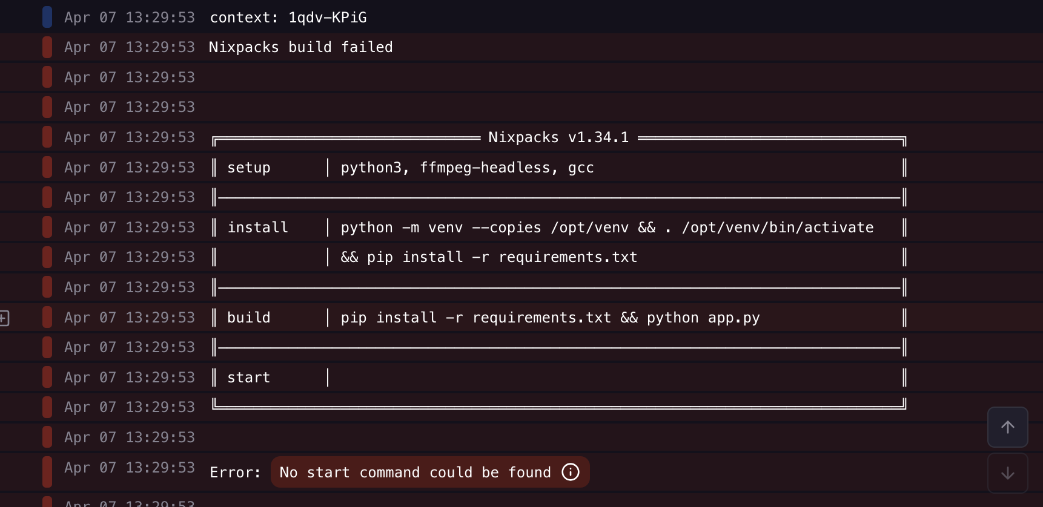1043x507 pixels.
Task: Click the red severity marker on the setup row
Action: point(47,168)
